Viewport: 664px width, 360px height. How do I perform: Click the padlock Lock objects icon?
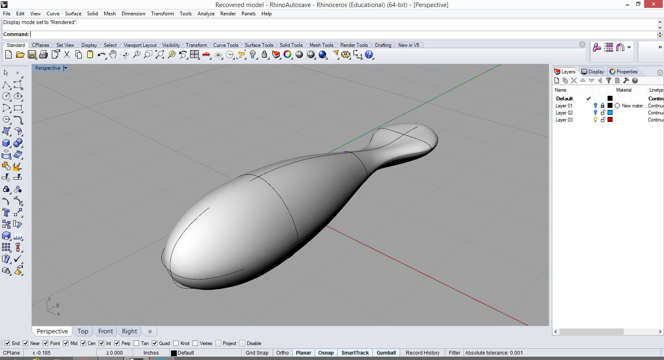point(264,54)
